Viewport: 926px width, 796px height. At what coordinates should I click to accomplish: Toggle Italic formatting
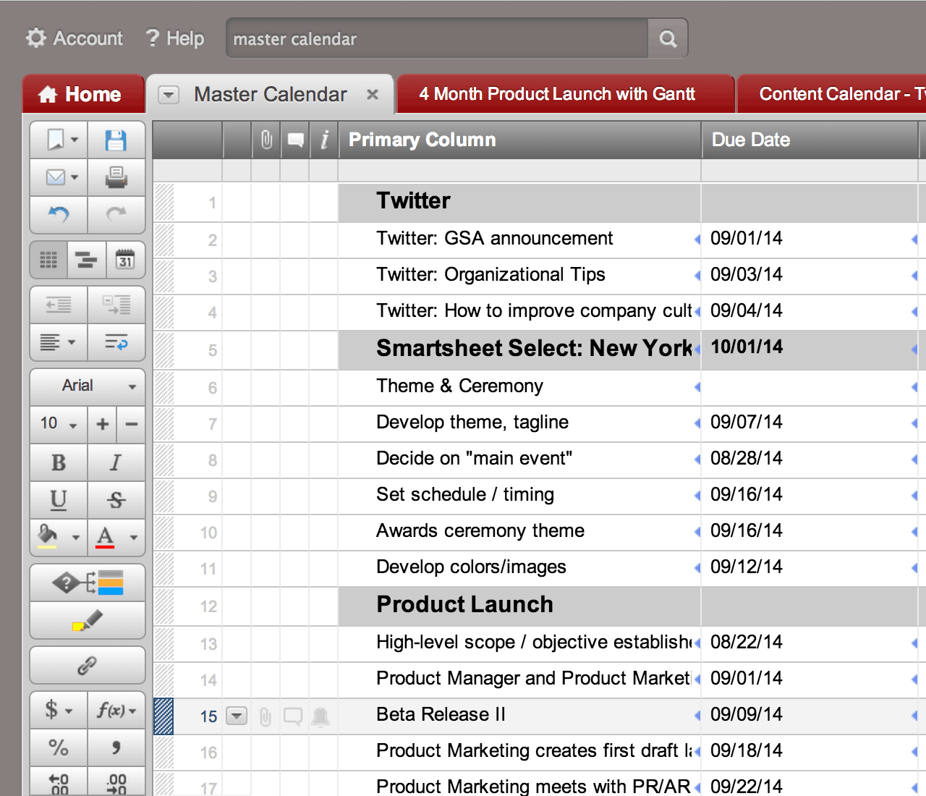click(116, 462)
